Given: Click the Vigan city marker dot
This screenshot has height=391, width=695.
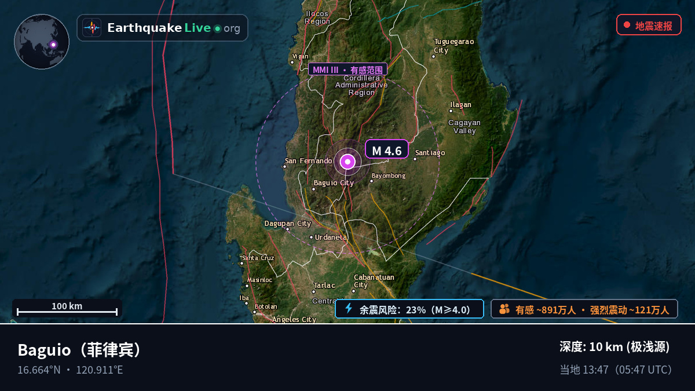Looking at the screenshot, I should point(292,62).
